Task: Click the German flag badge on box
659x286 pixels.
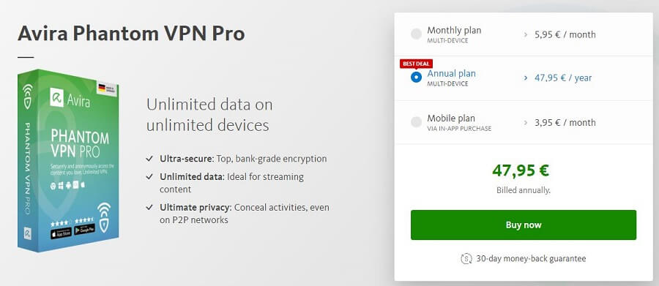Action: pyautogui.click(x=106, y=88)
